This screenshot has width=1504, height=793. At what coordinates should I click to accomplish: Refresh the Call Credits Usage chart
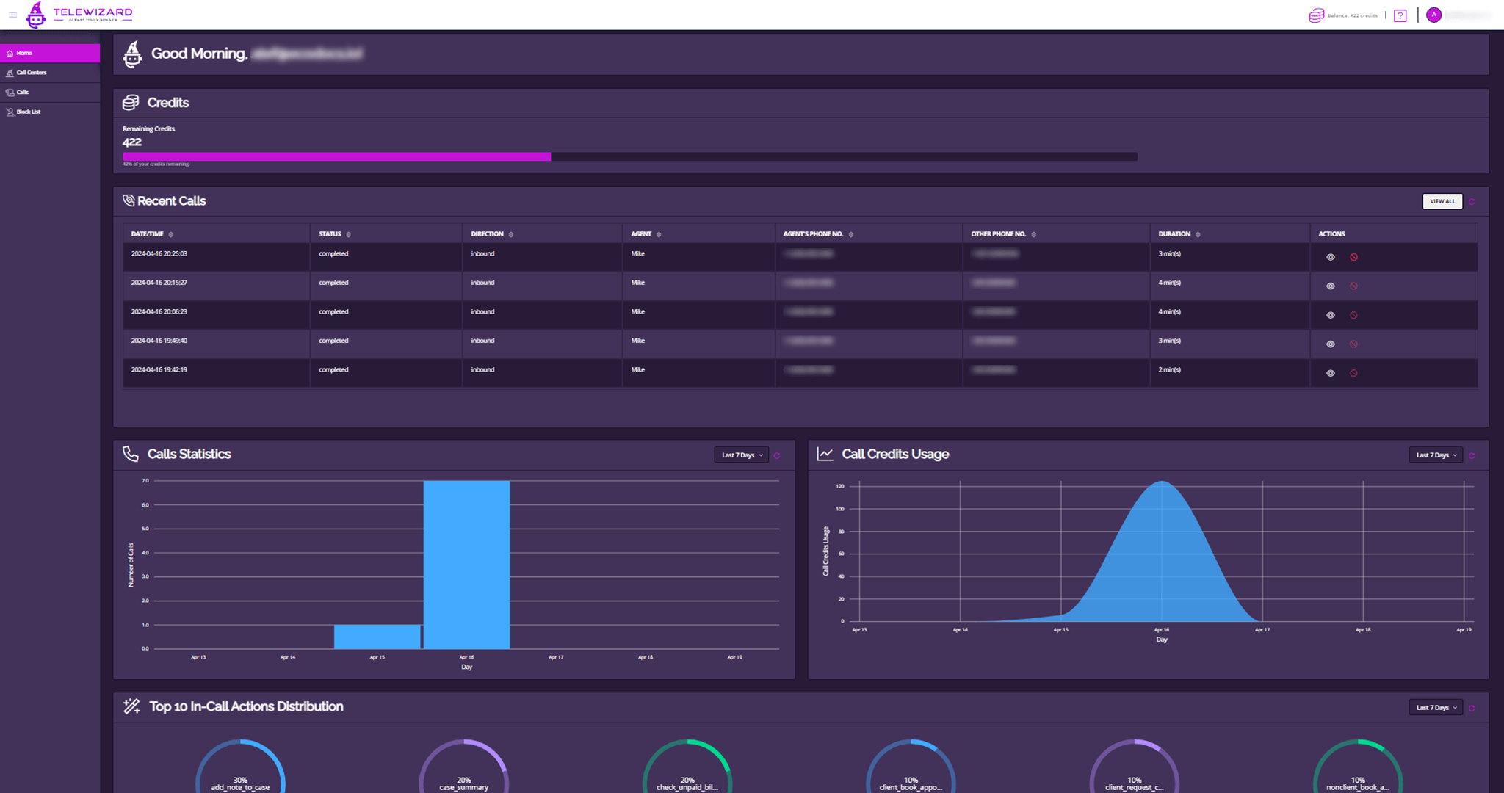1472,456
